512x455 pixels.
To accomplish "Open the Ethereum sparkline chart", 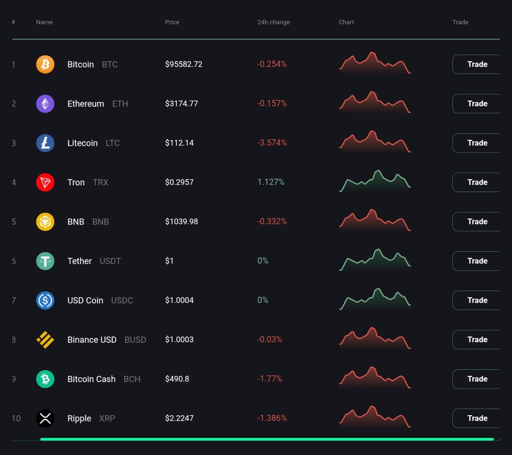I will [375, 102].
